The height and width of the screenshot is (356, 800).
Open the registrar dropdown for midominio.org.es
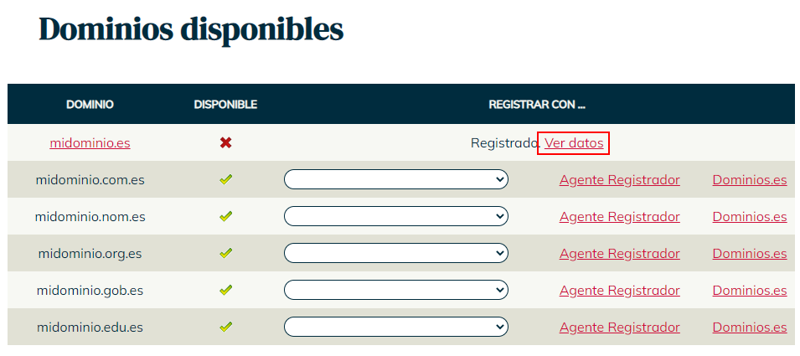(x=395, y=253)
